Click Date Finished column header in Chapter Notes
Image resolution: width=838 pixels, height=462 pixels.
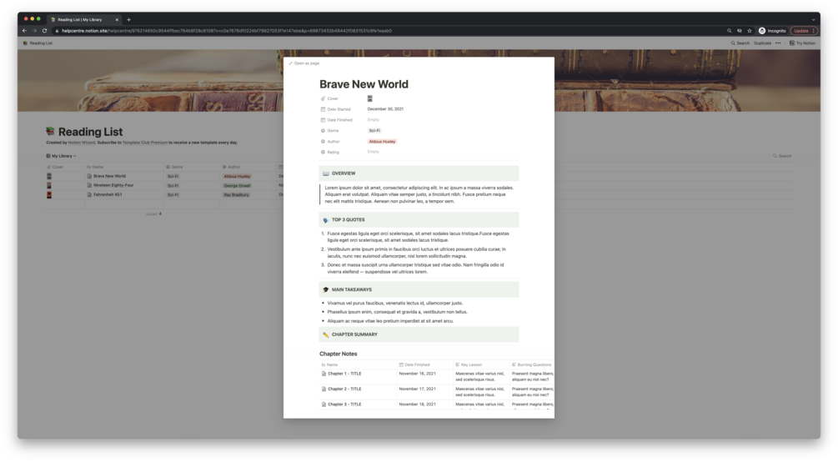pos(414,364)
